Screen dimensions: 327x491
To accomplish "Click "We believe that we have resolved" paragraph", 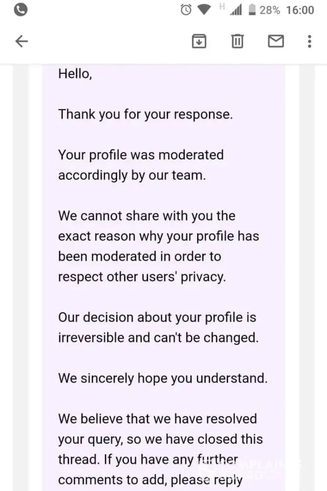I will [x=160, y=449].
